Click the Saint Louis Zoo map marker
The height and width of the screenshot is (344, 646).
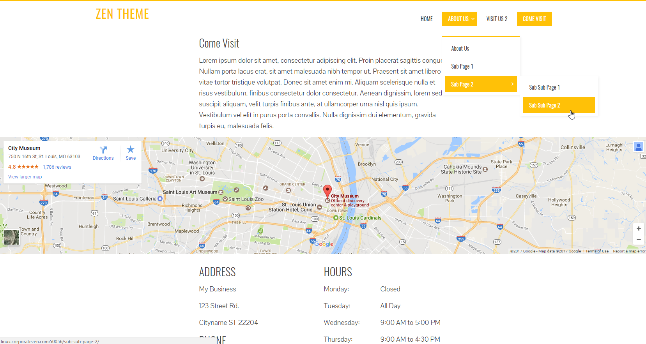click(225, 199)
